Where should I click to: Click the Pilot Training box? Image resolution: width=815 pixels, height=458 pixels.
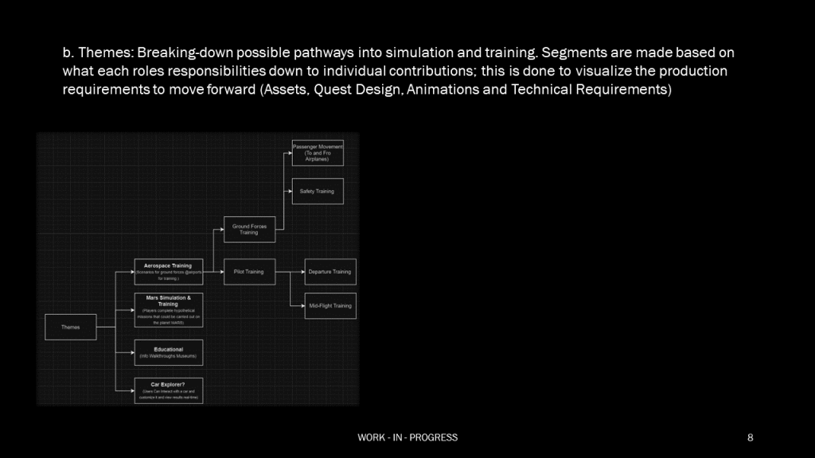(249, 272)
